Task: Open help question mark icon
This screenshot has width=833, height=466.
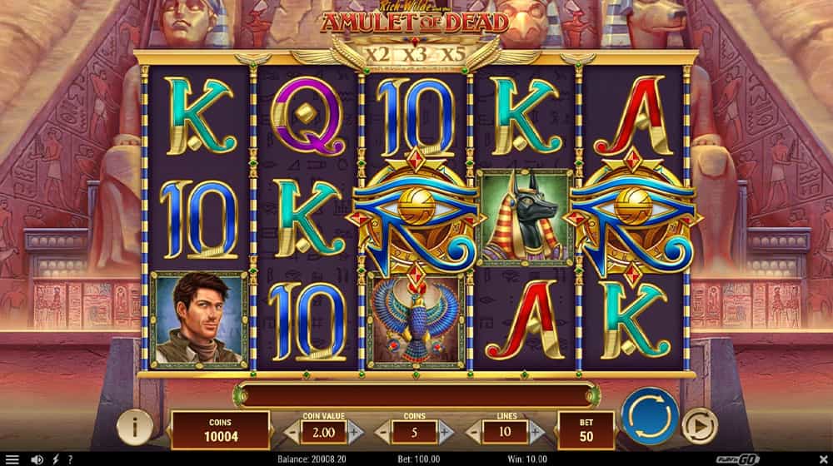Action: [70, 459]
